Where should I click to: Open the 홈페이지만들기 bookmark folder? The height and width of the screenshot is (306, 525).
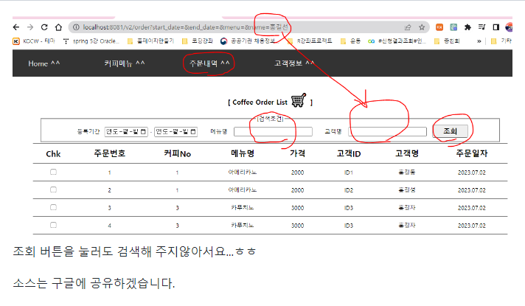(x=150, y=41)
